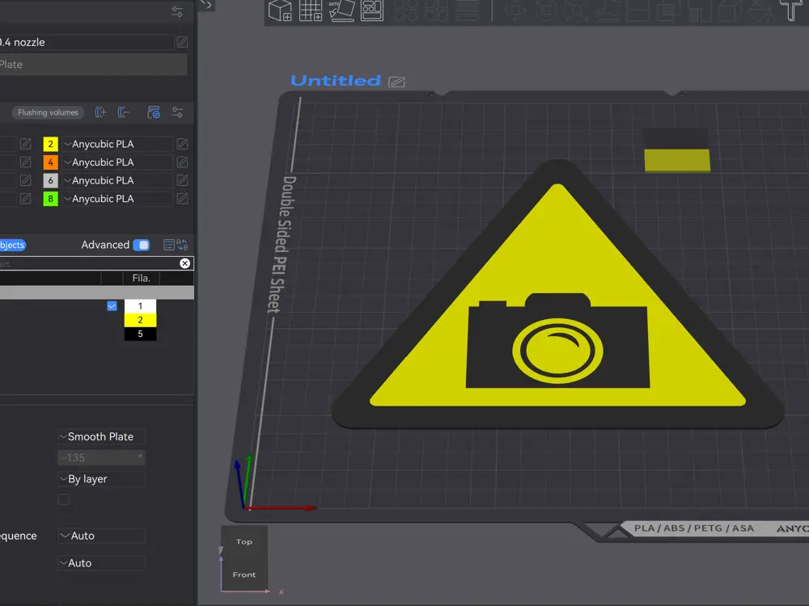Click the add filament icon

point(100,112)
